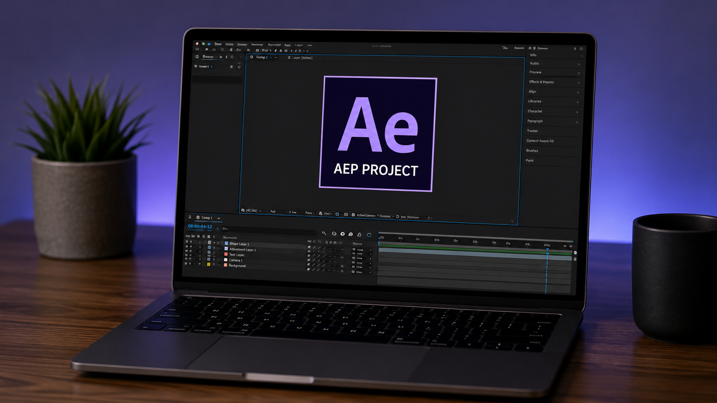This screenshot has height=403, width=717.
Task: Open the Info panel
Action: [x=533, y=55]
